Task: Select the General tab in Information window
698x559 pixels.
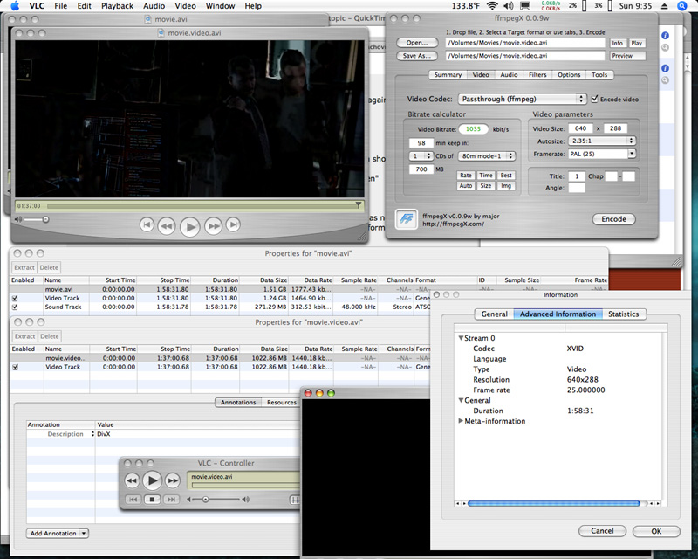Action: tap(494, 314)
